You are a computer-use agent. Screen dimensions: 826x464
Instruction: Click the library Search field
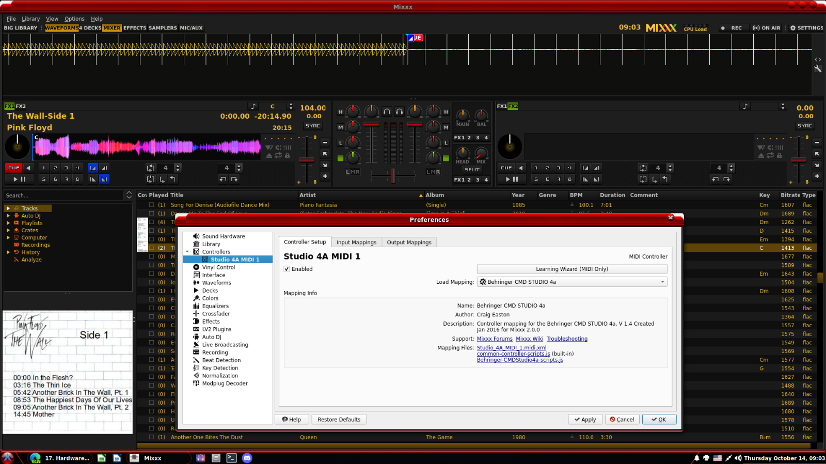click(x=64, y=196)
